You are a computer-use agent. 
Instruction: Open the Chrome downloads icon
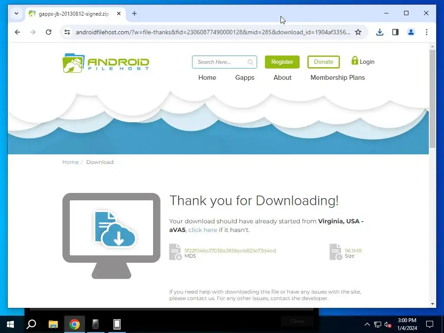[x=380, y=32]
